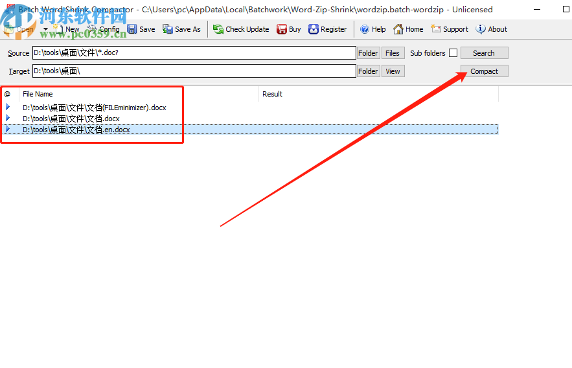The width and height of the screenshot is (572, 368).
Task: Click the Files button
Action: (x=393, y=53)
